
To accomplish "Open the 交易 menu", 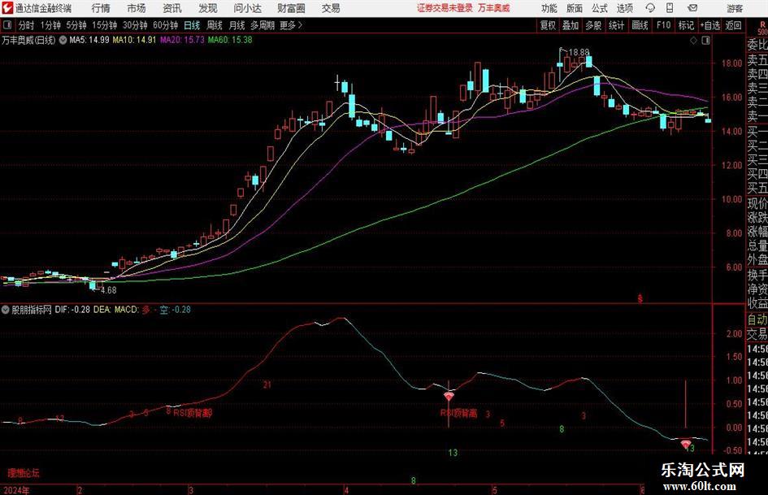I will pos(331,8).
